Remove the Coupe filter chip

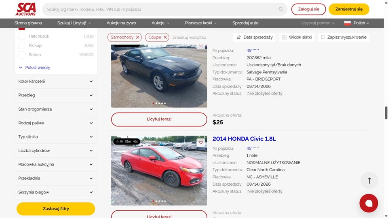(165, 37)
